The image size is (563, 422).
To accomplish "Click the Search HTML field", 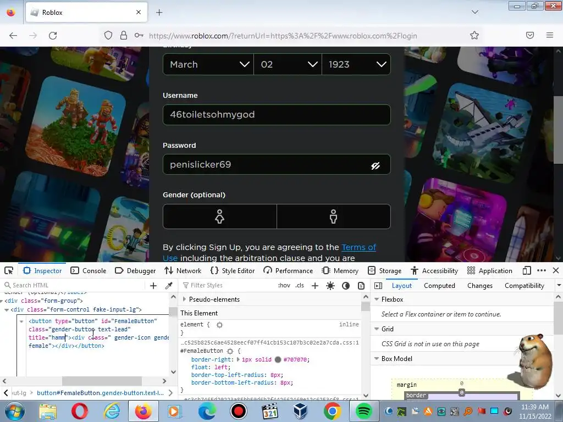I will [x=74, y=285].
